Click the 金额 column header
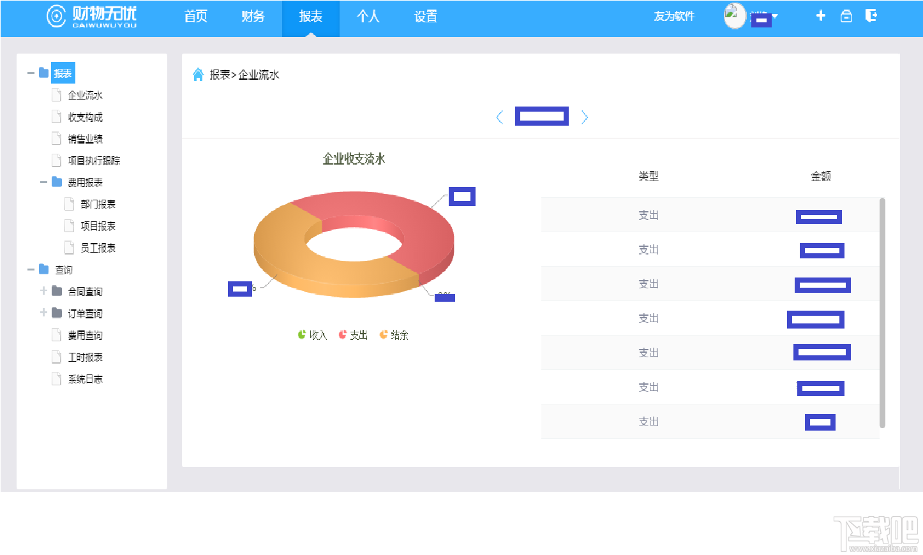Viewport: 923px width, 555px height. [x=821, y=176]
